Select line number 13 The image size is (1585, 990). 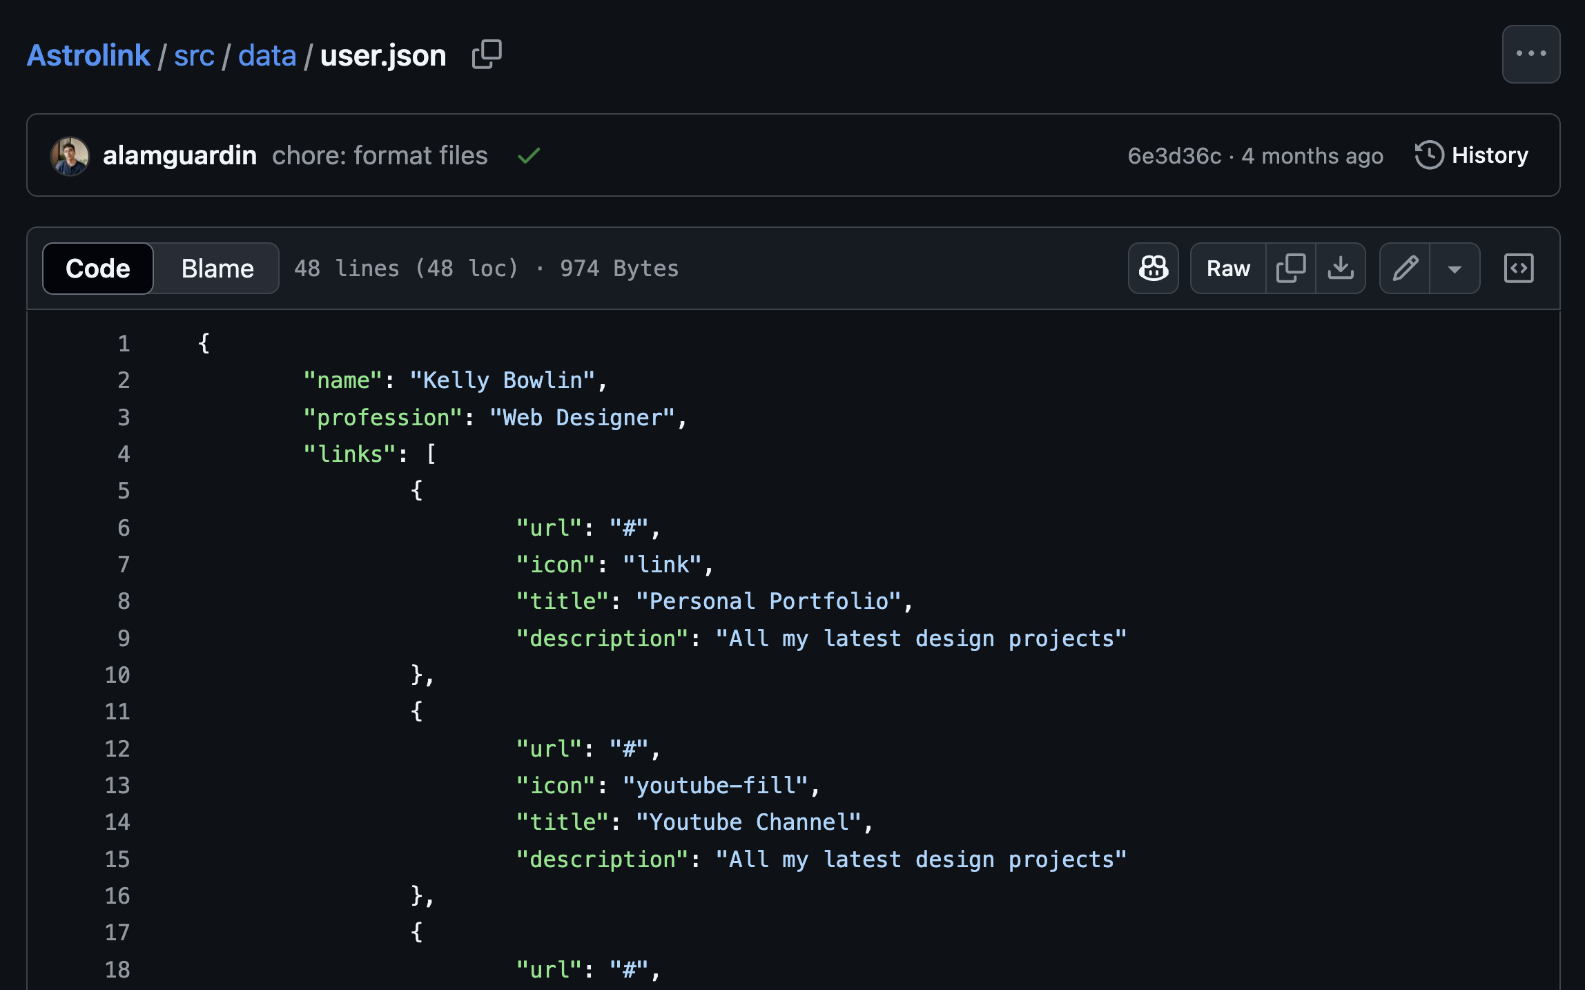click(117, 785)
